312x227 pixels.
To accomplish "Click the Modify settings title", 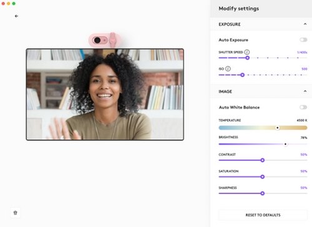I will click(x=239, y=9).
